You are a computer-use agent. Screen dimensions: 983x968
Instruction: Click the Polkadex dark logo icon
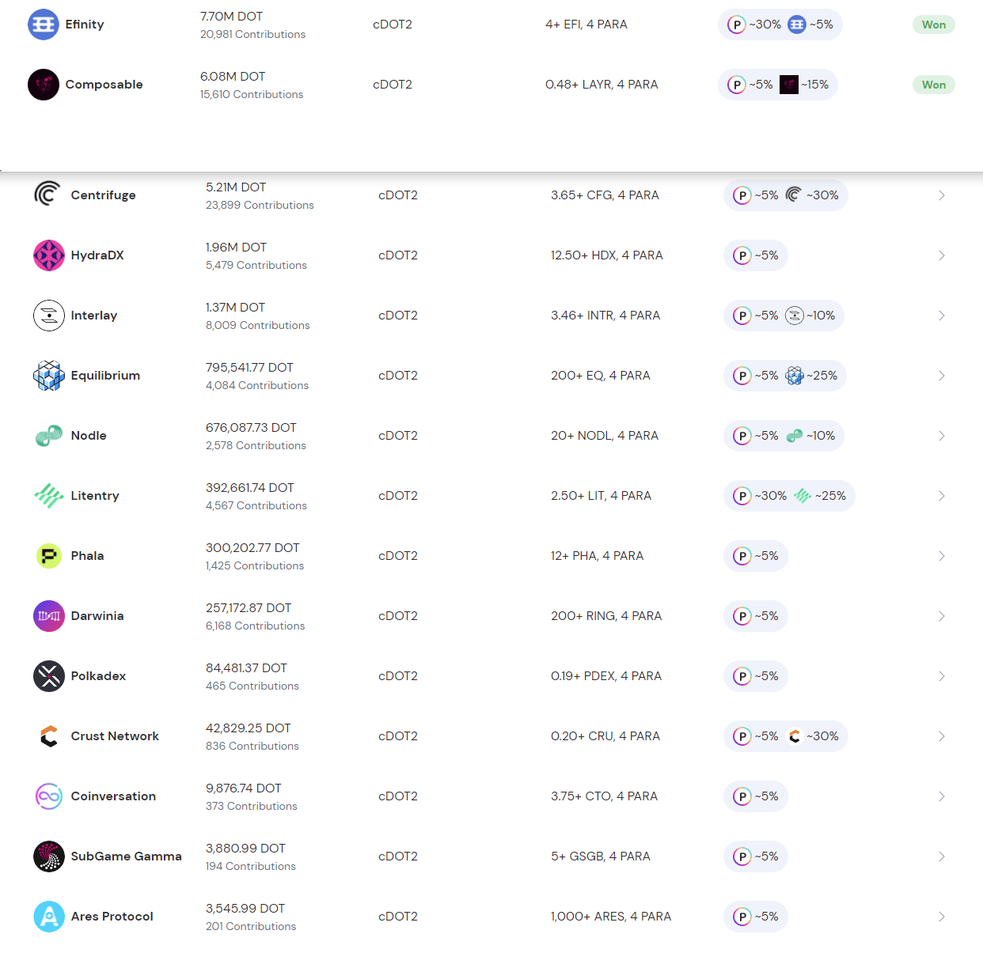pos(49,676)
